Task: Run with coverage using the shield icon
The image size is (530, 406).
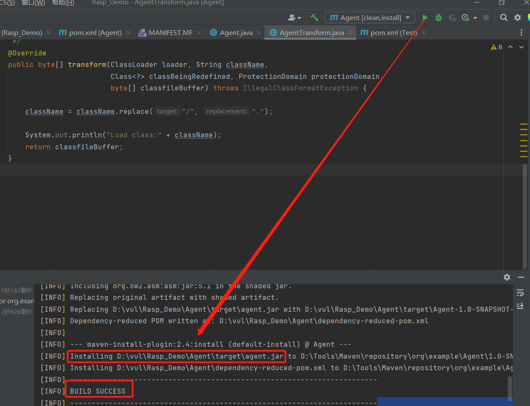Action: pos(452,17)
